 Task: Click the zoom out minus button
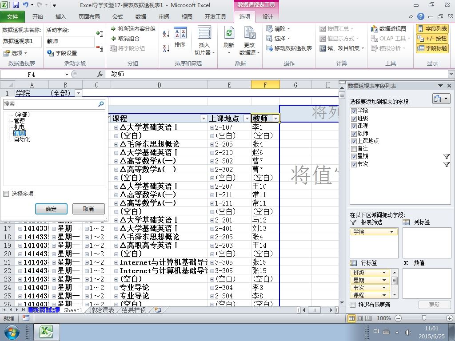(399, 318)
